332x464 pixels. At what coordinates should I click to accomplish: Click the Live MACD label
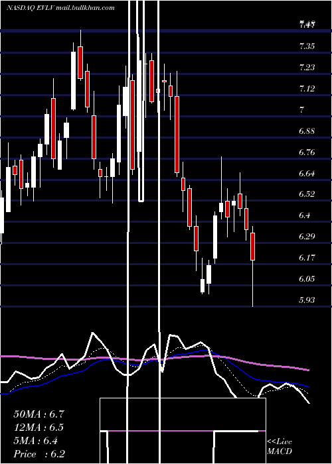[x=280, y=446]
